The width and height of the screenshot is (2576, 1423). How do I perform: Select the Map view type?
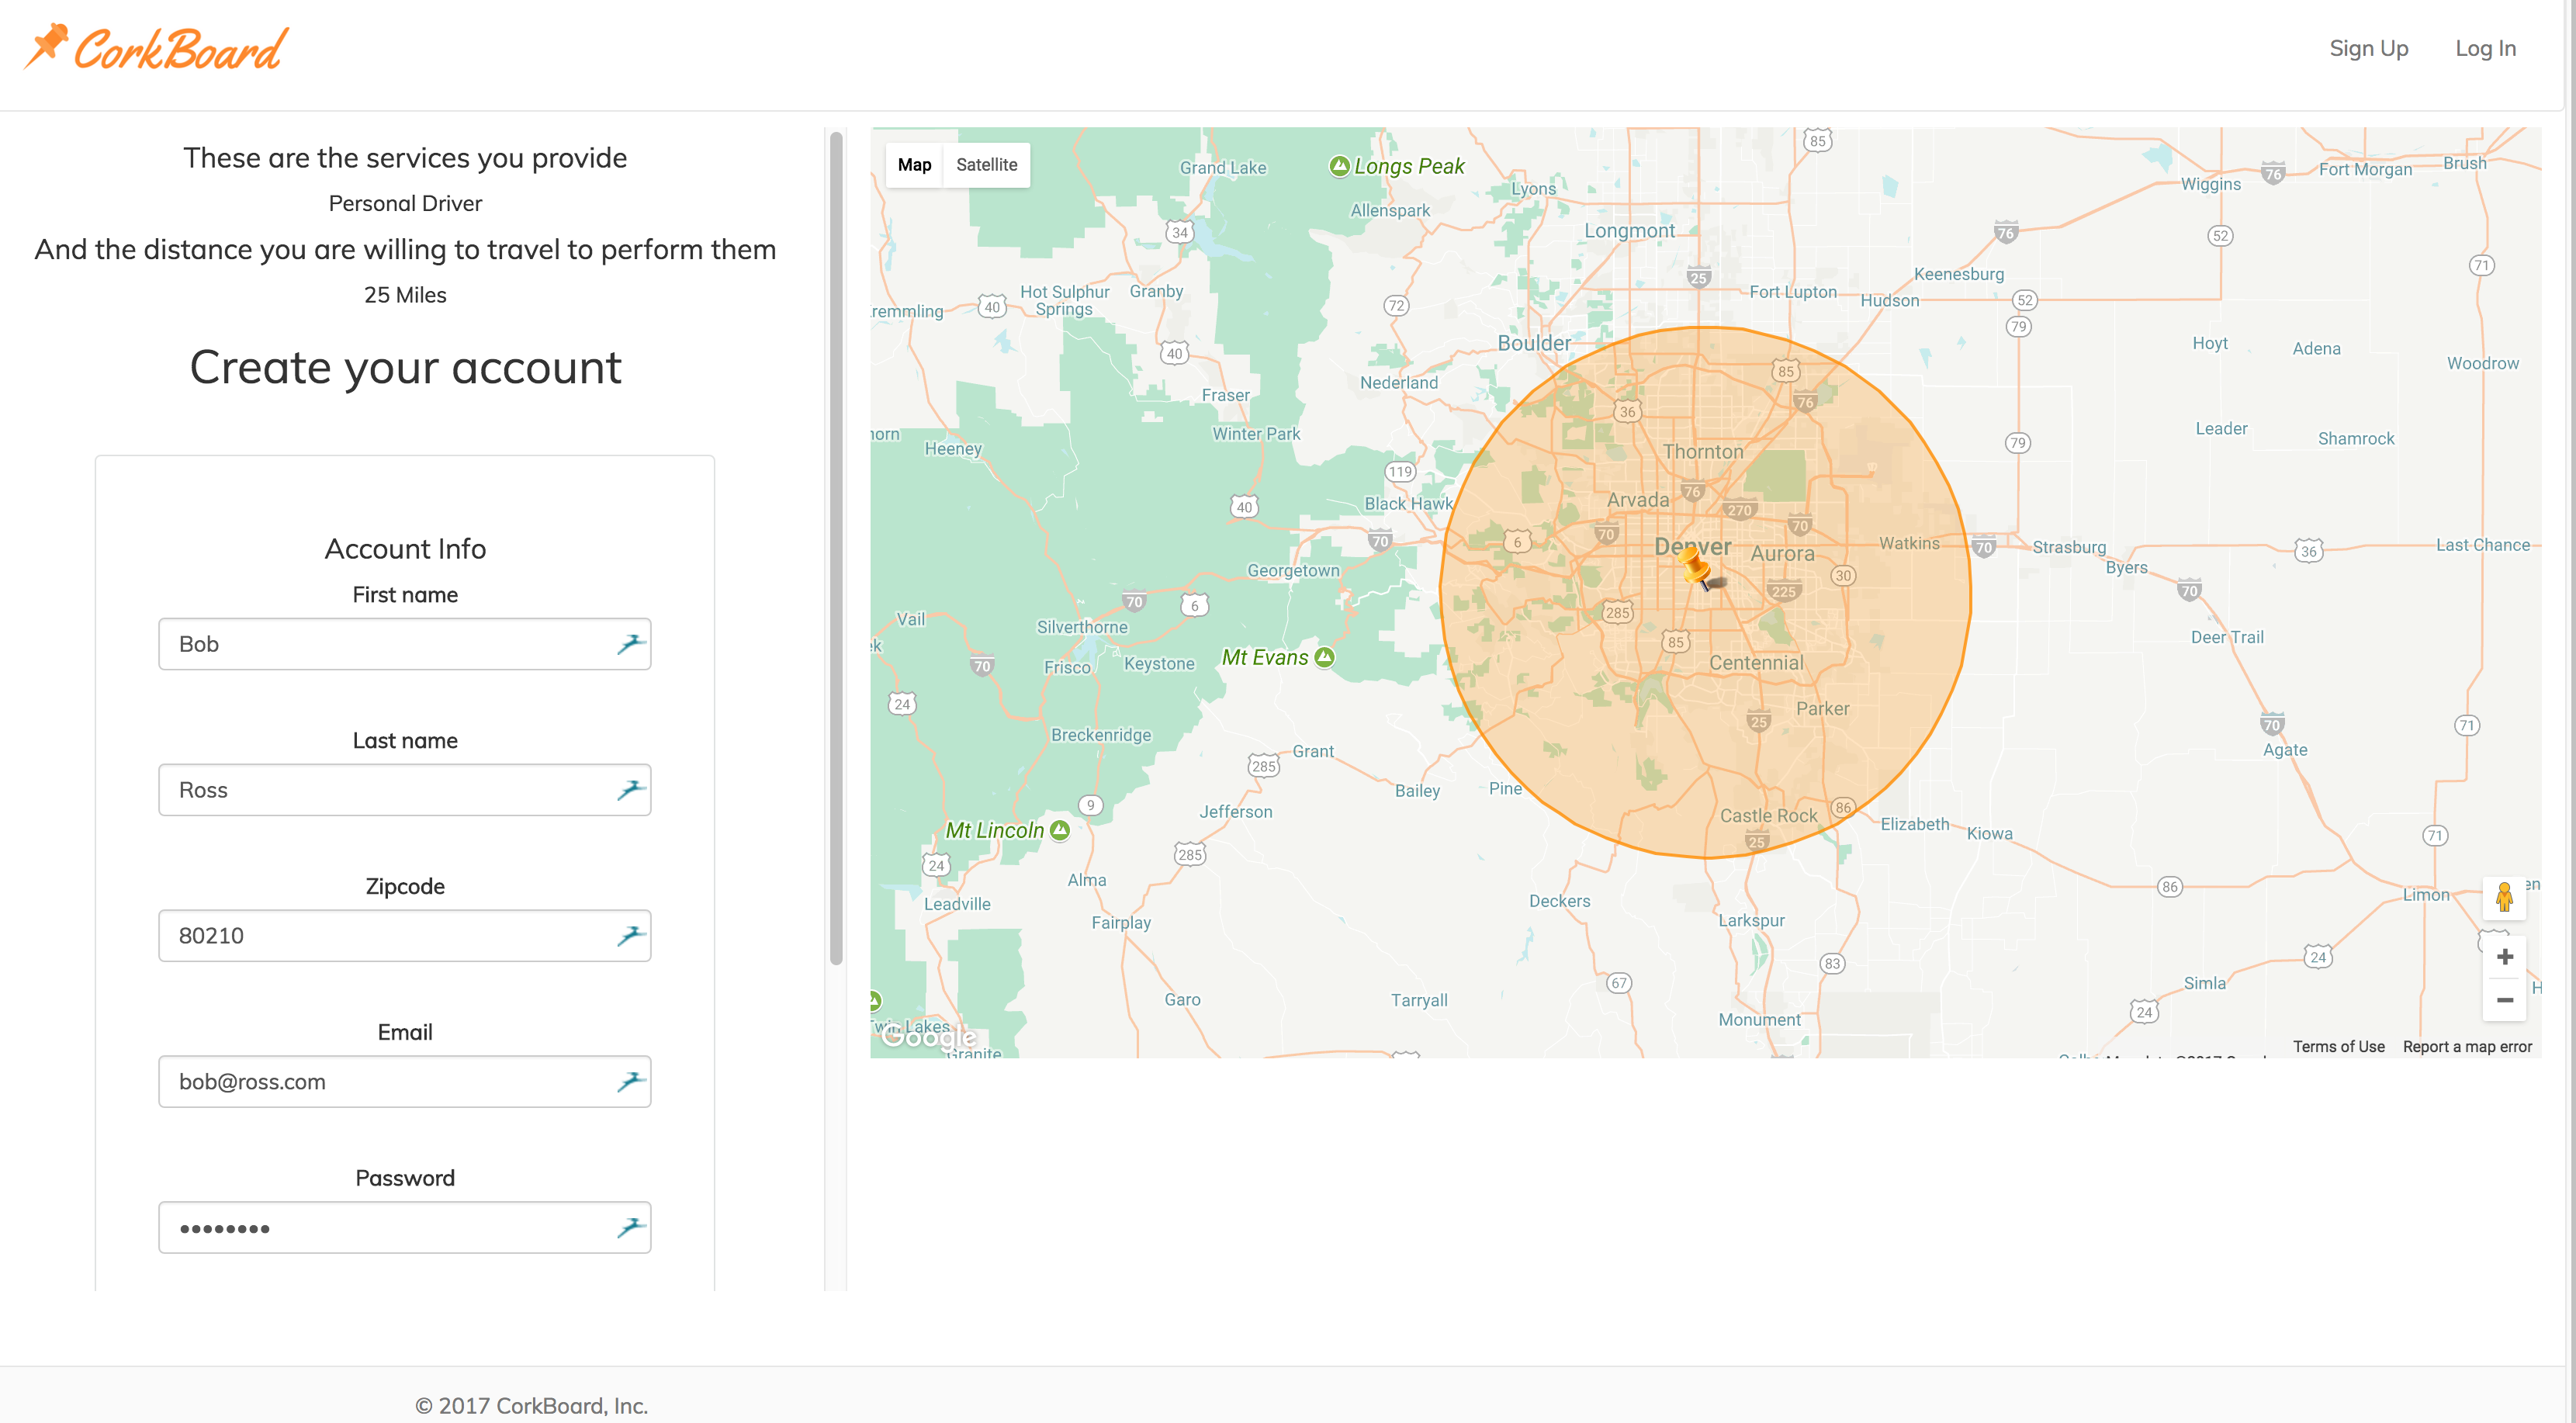point(914,165)
